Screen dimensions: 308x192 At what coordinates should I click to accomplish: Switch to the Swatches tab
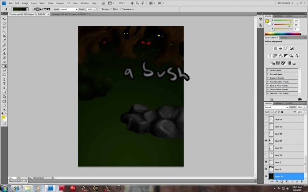[279, 16]
